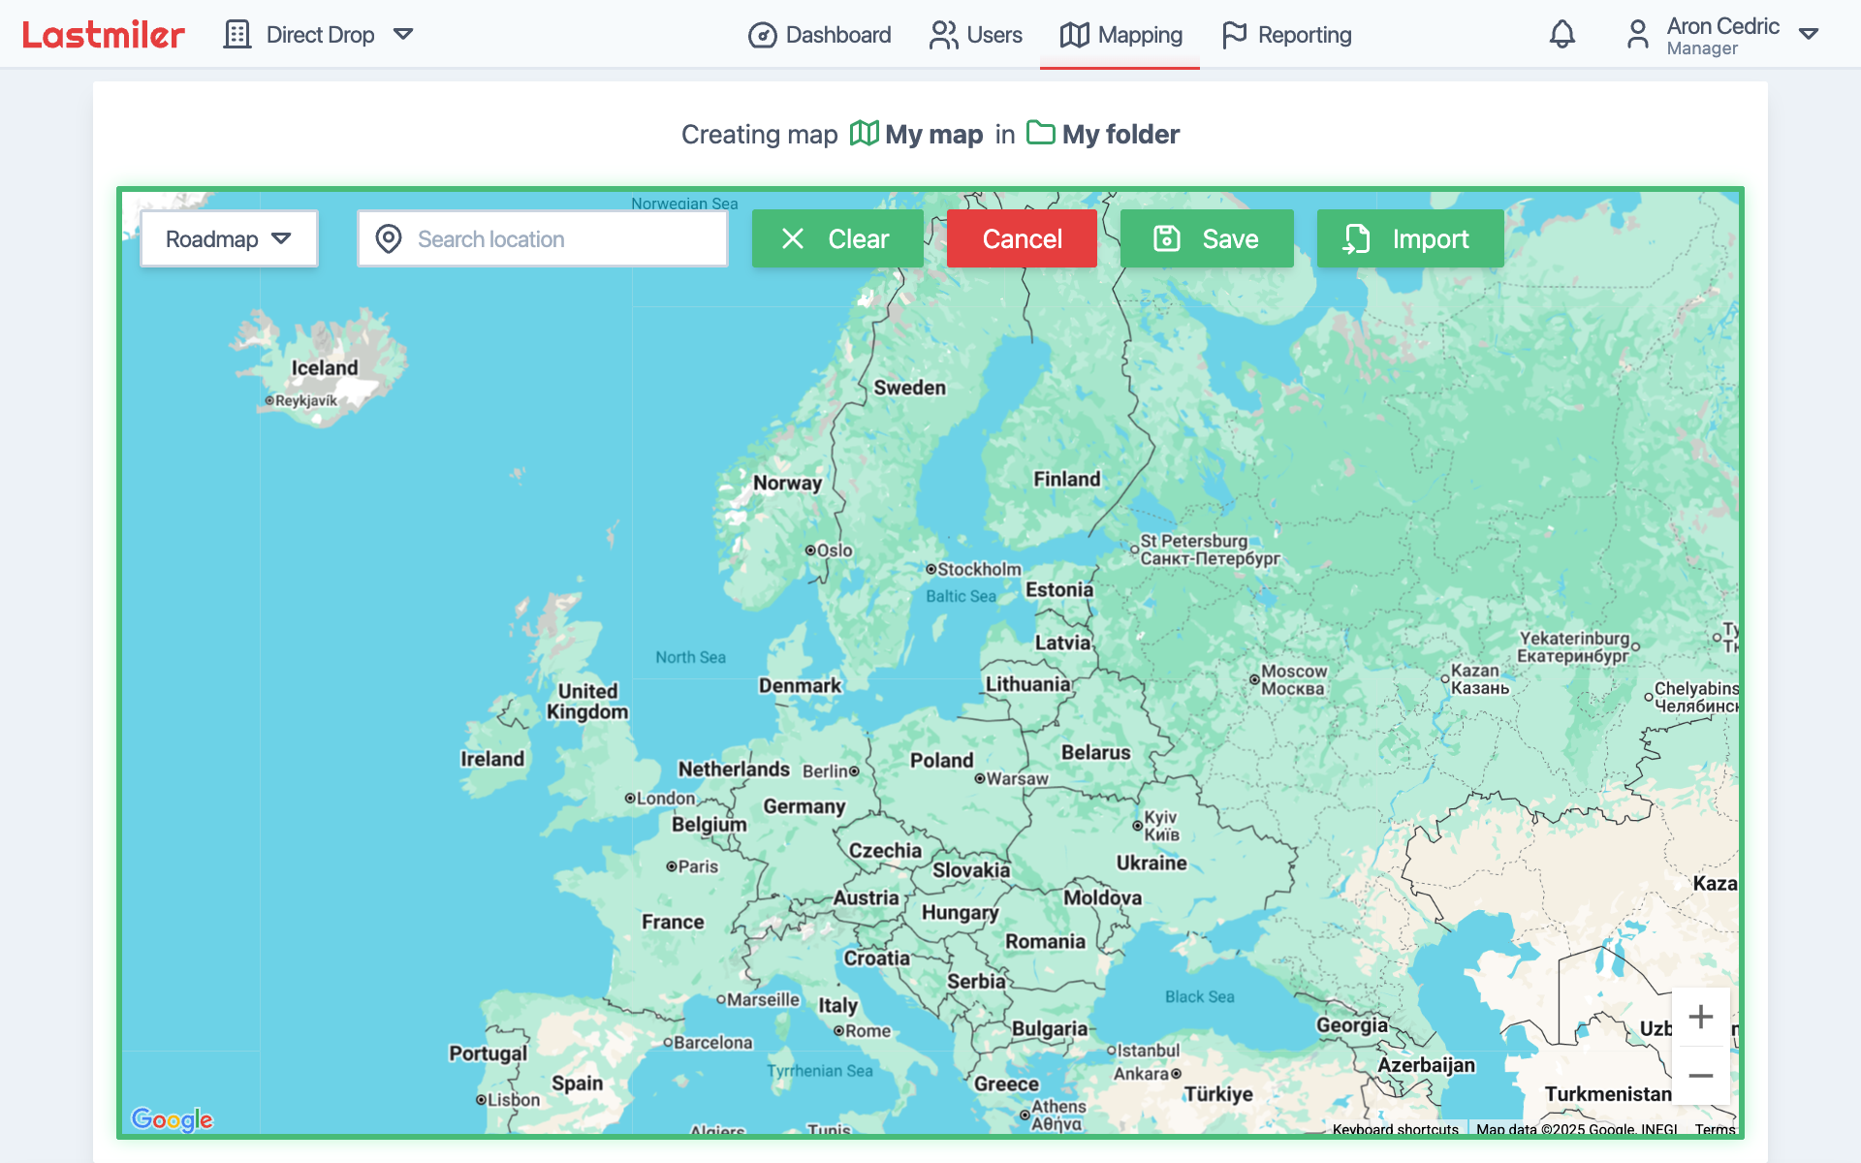Viewport: 1861px width, 1163px height.
Task: Focus the Search location field
Action: 543,238
